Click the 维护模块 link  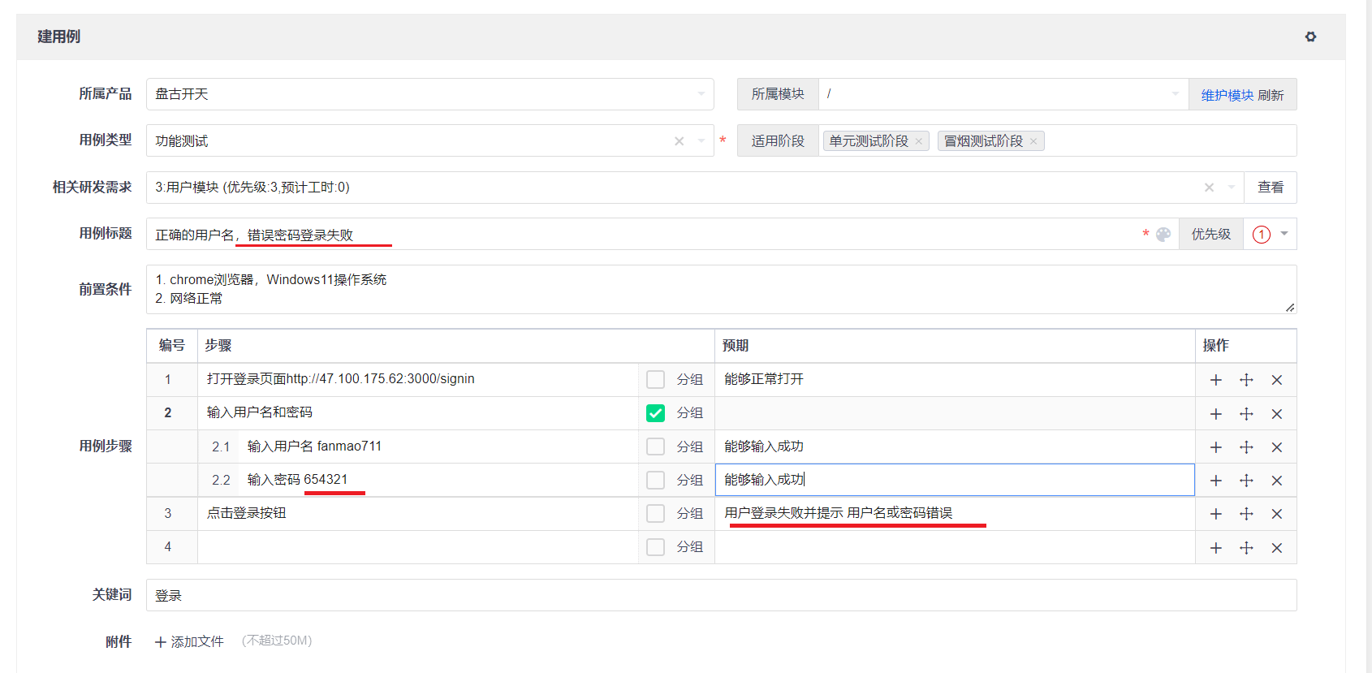pyautogui.click(x=1227, y=95)
